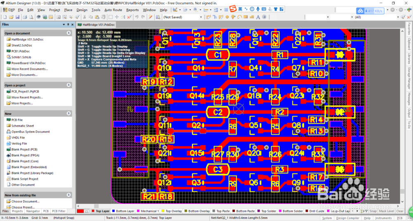Click the Mask Level button
This screenshot has height=221, width=413.
click(387, 211)
